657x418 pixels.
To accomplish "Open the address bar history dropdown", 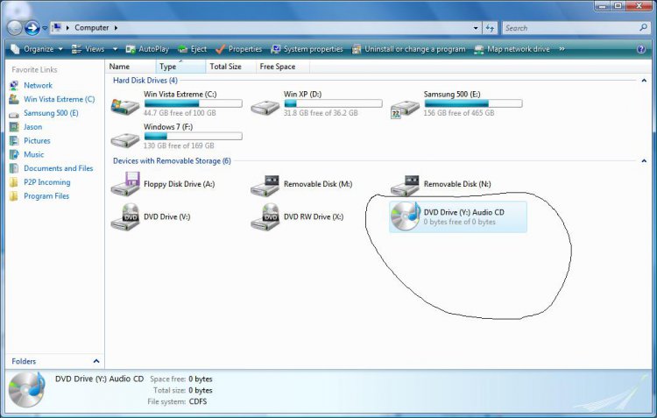I will coord(476,28).
